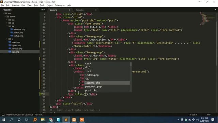Open Windows taskbar search
Viewport: 218px width, 123px height.
pos(11,120)
